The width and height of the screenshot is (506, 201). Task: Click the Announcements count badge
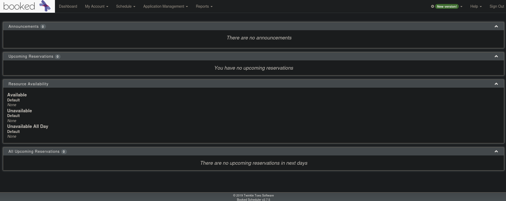[x=43, y=26]
